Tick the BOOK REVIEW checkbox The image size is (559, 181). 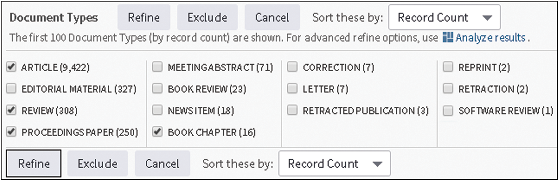click(x=158, y=89)
